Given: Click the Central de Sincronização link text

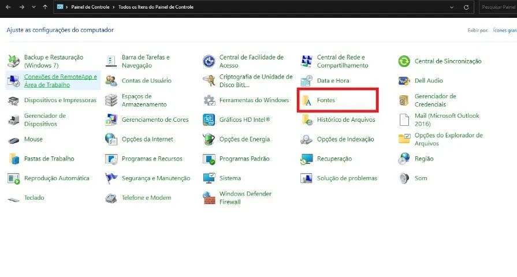Looking at the screenshot, I should click(x=448, y=61).
